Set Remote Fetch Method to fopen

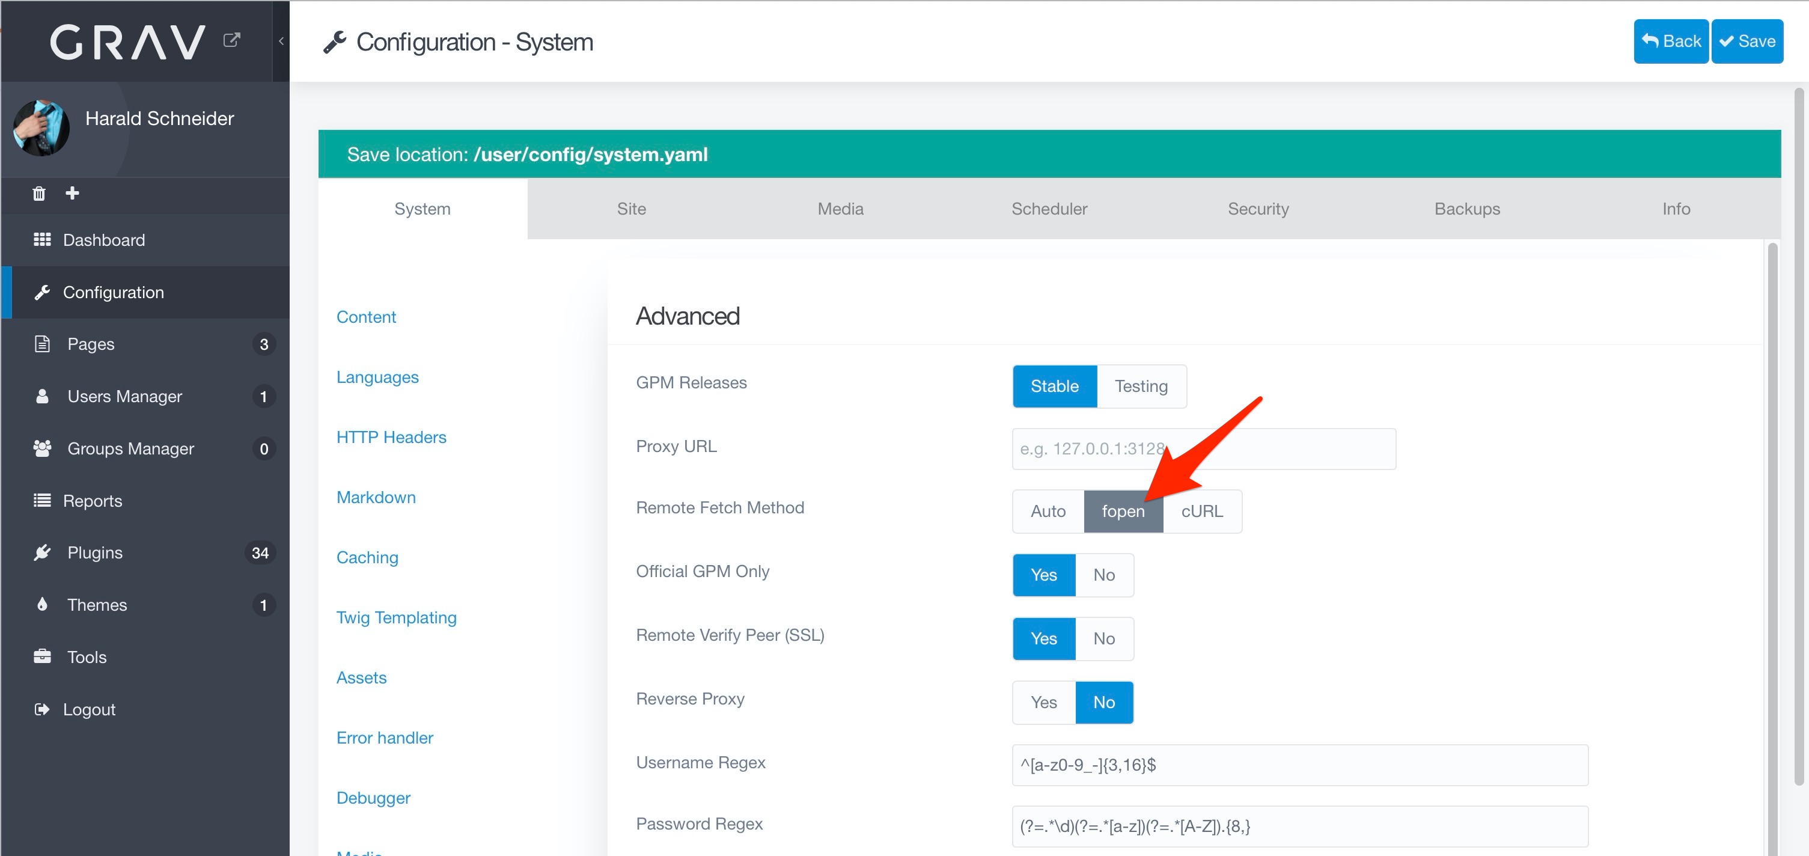click(x=1123, y=511)
